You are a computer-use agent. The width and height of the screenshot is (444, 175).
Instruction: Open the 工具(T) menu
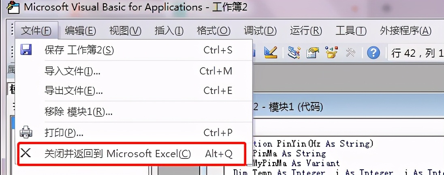[351, 30]
